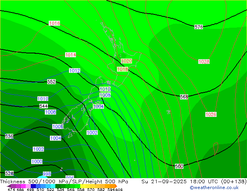Click the purple swatch above 474 in the legend
Viewport: 247px width, 191px height.
click(x=13, y=186)
